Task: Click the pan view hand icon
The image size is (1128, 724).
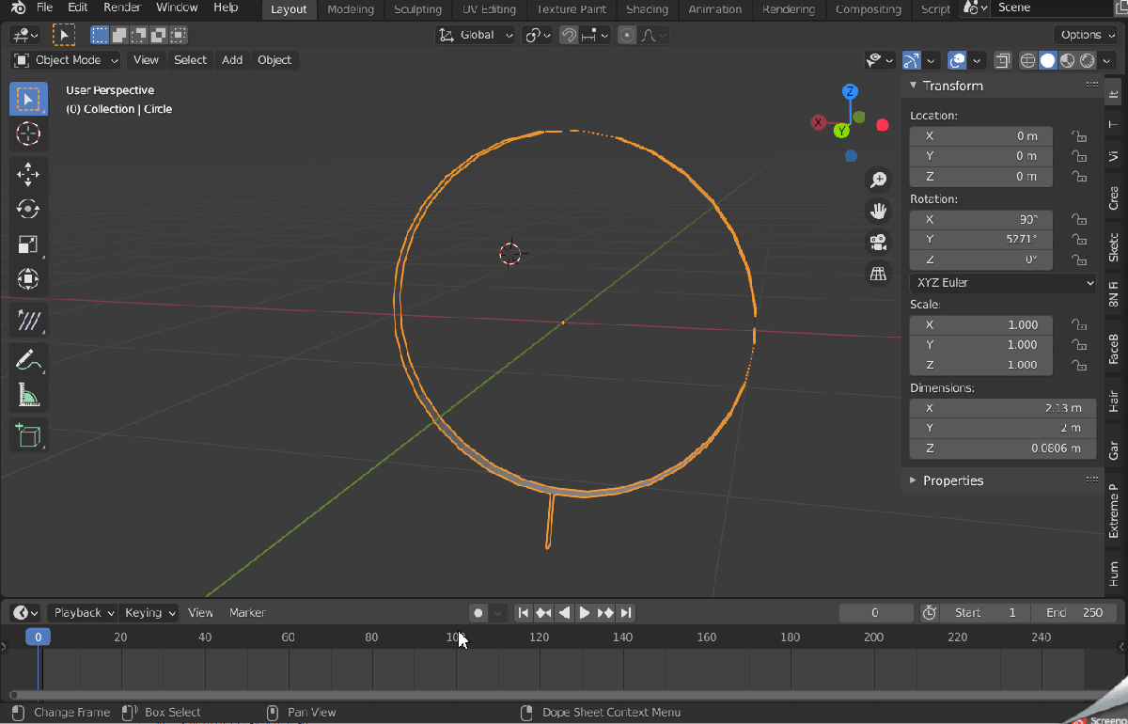Action: click(x=878, y=211)
